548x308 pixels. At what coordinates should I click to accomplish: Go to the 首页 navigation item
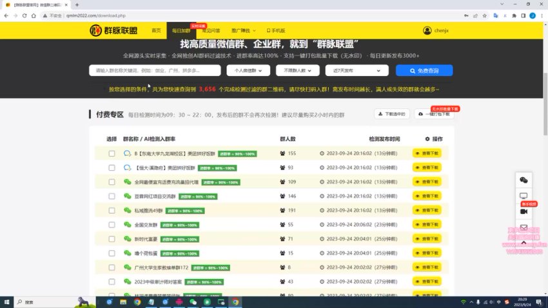coord(156,30)
